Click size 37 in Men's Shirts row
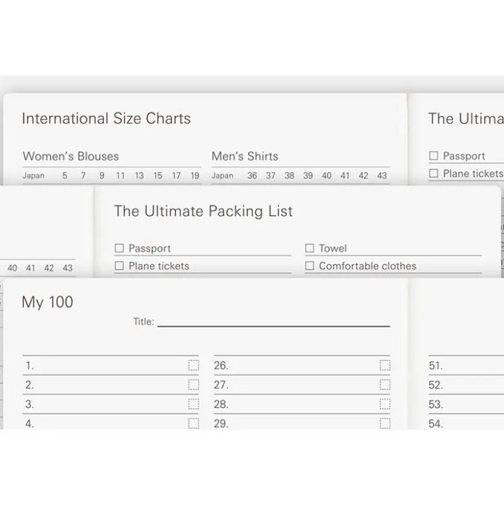Viewport: 504px width, 505px height. click(x=271, y=175)
